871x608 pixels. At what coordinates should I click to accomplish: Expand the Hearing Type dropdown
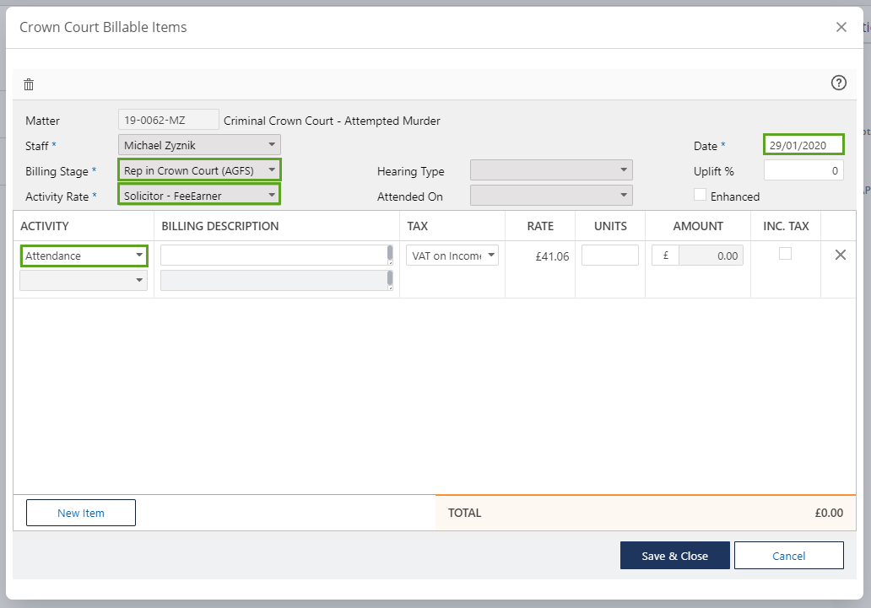pos(550,170)
